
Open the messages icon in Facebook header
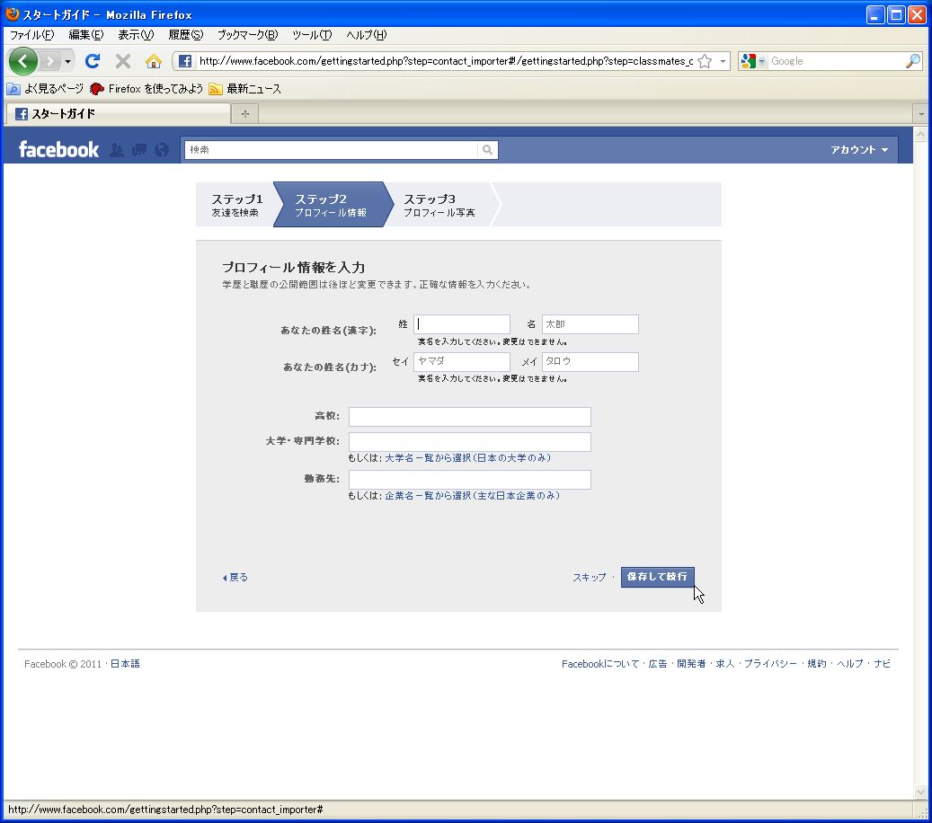click(139, 150)
